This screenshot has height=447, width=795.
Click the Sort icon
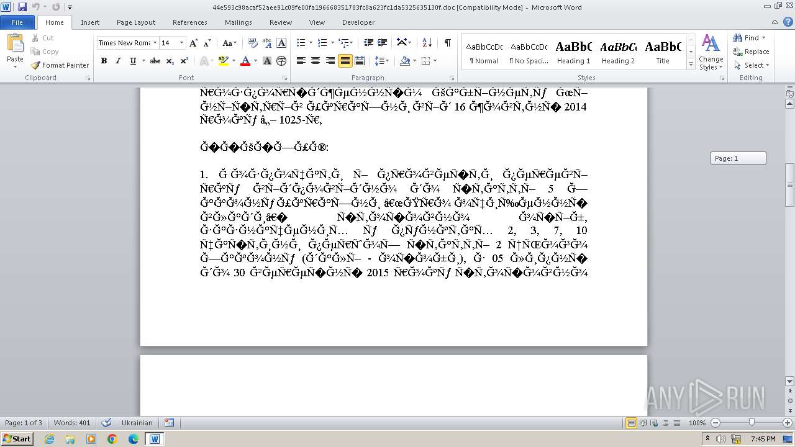point(427,43)
